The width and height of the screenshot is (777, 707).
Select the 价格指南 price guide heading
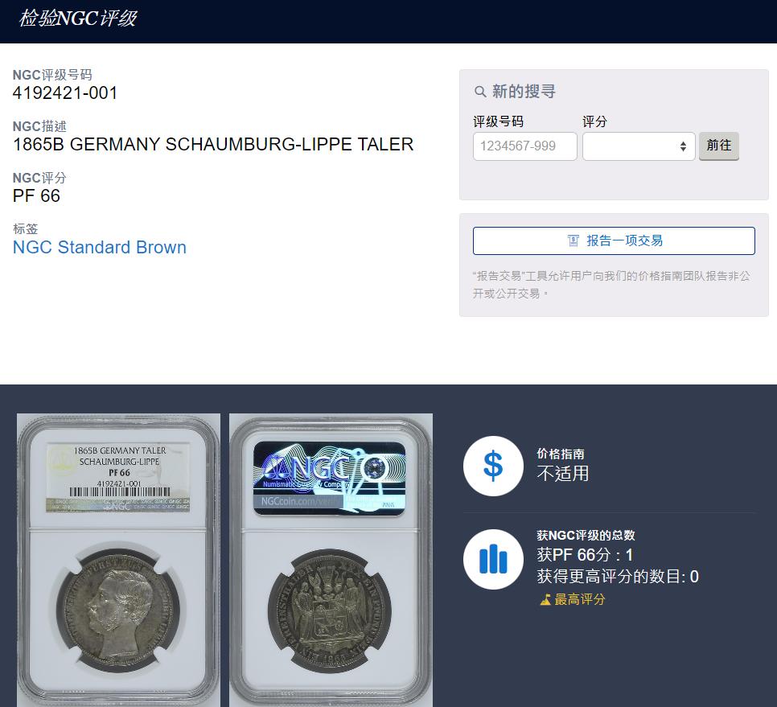coord(561,454)
